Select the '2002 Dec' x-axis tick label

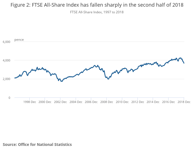pyautogui.click(x=60, y=102)
